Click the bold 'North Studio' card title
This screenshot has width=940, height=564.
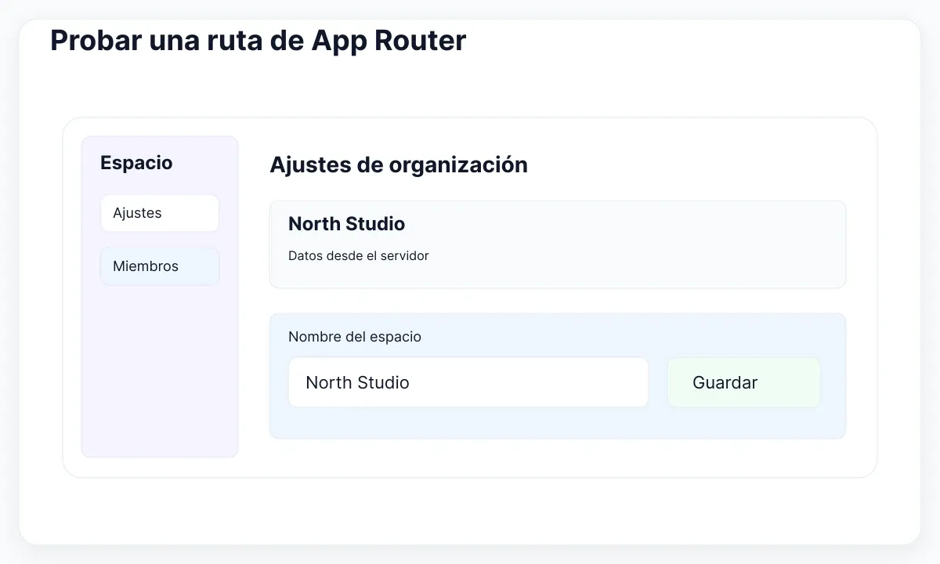[x=347, y=224]
